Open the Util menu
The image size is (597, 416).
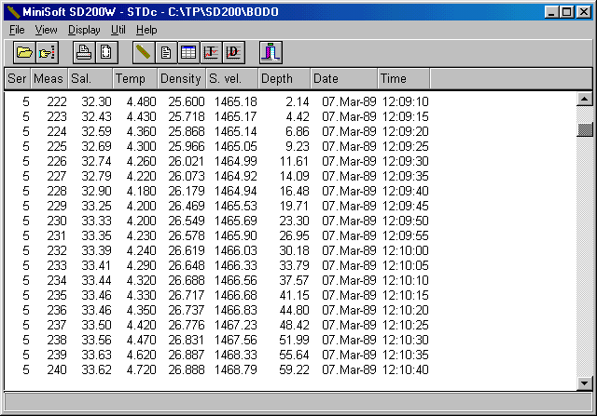point(118,30)
